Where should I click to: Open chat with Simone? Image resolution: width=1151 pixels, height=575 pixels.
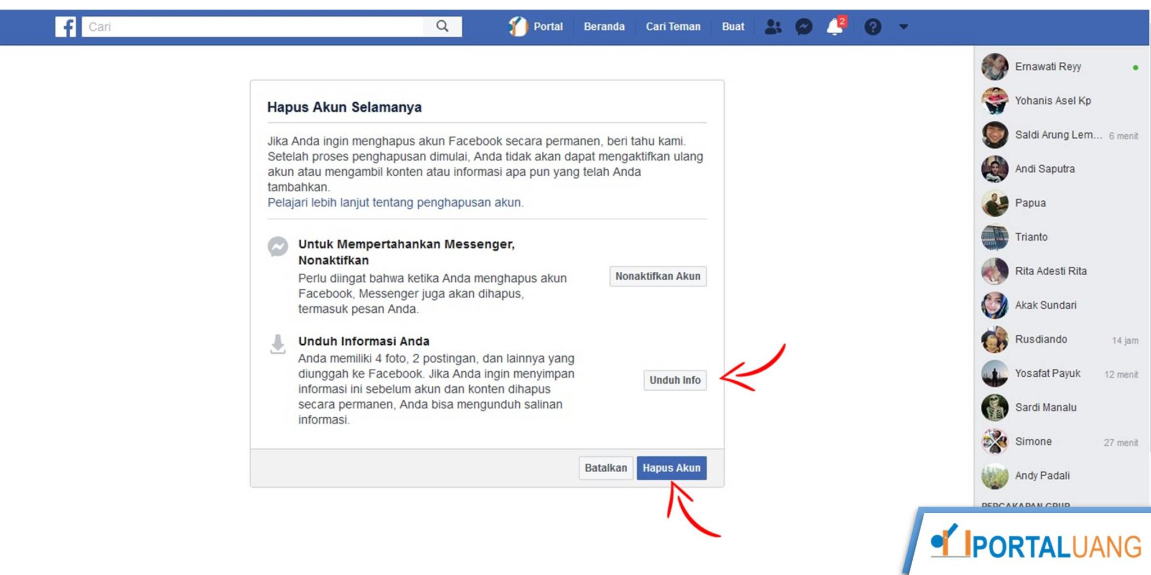coord(1062,441)
